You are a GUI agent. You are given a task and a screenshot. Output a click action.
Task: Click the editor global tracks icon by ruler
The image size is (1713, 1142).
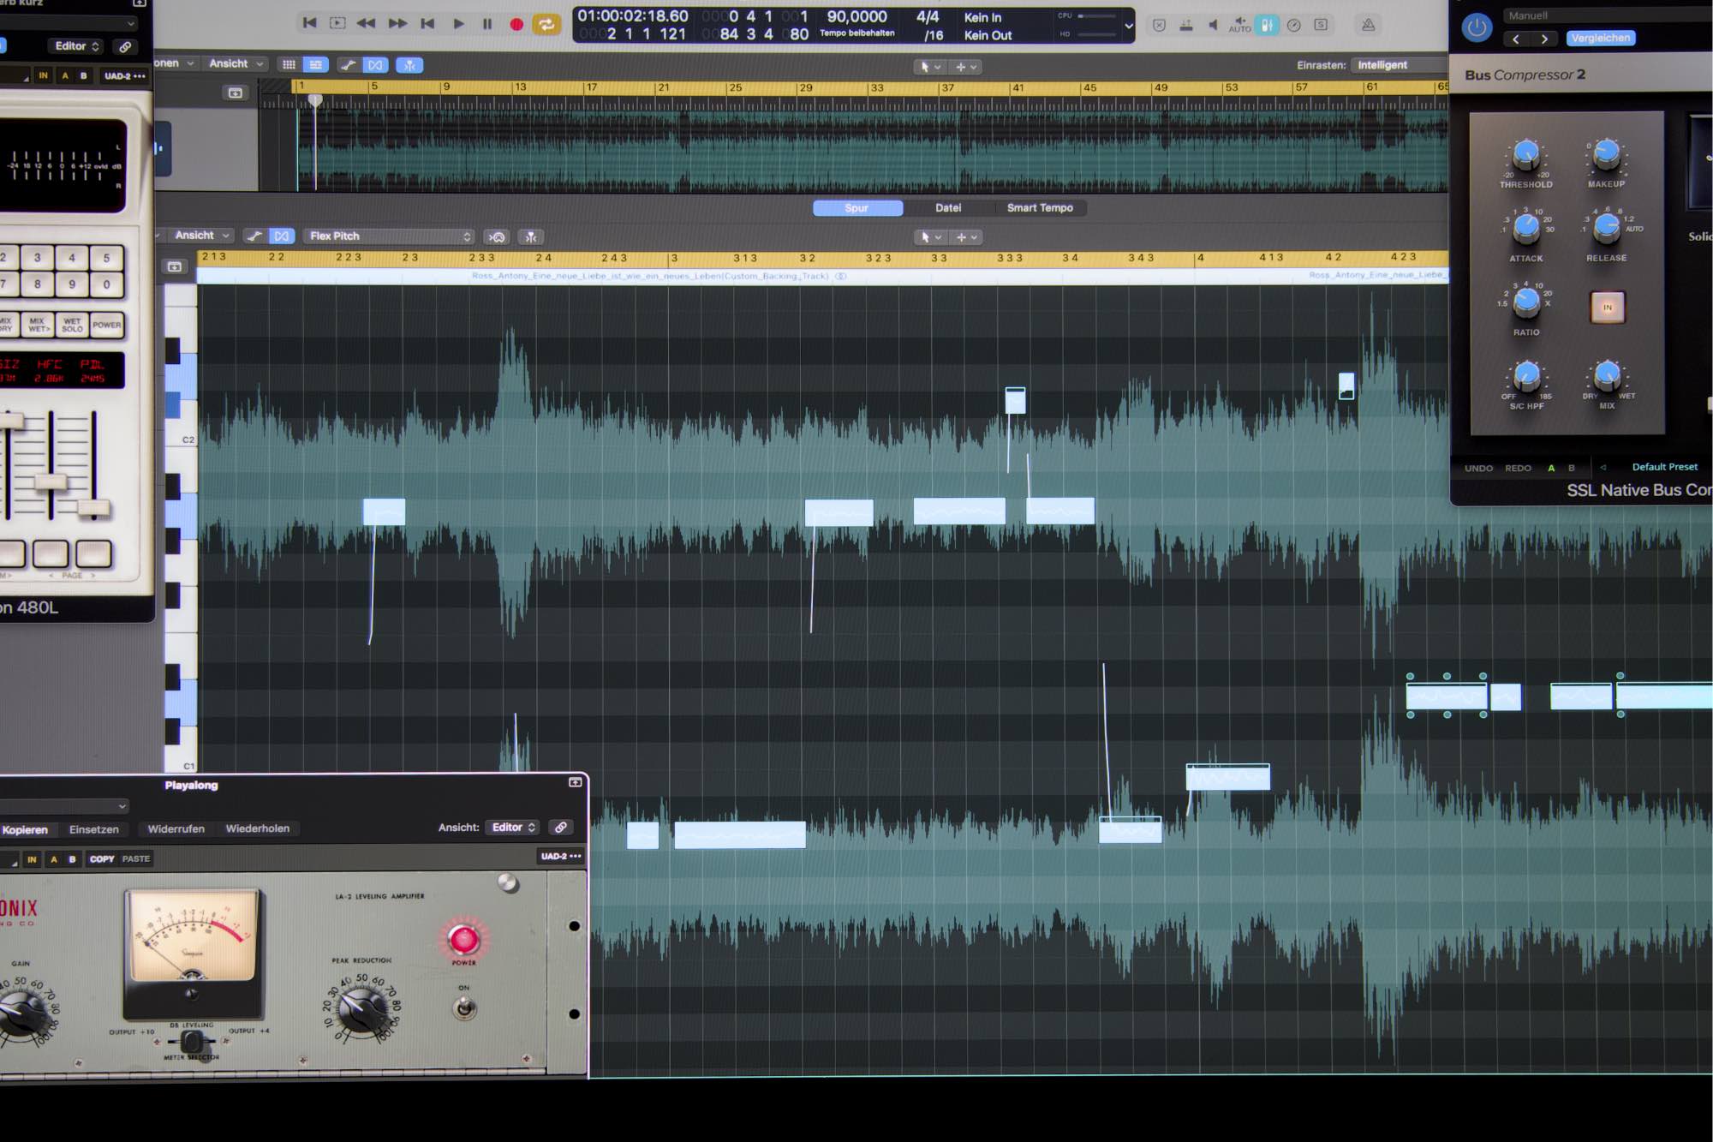tap(175, 266)
